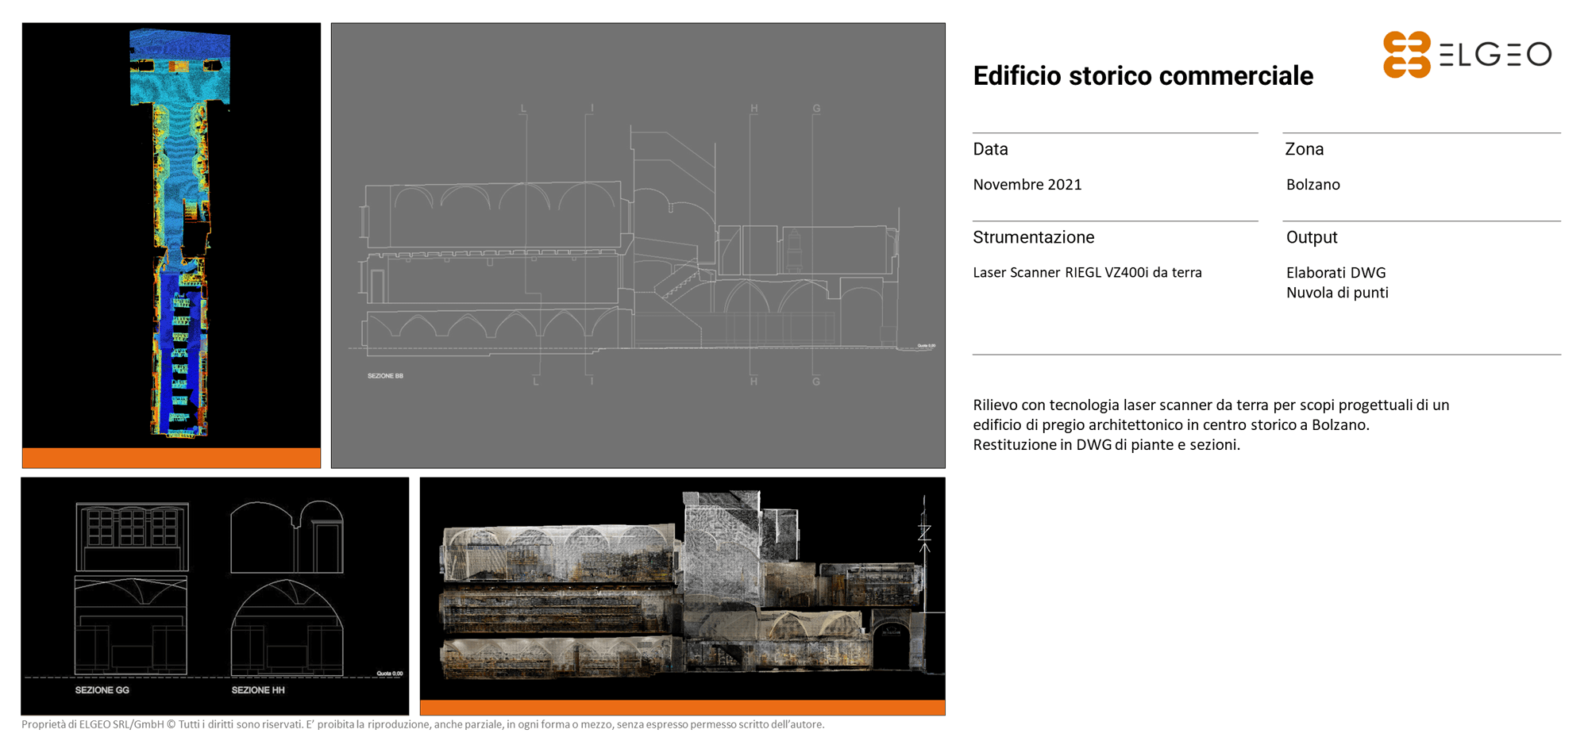Screen dimensions: 1588x737
Task: Open the colored point cloud plan image
Action: click(x=172, y=235)
